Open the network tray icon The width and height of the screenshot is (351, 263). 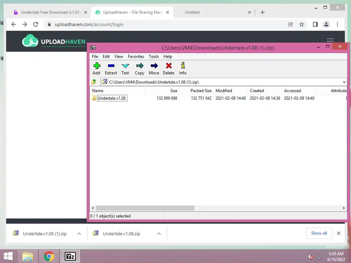point(319,256)
